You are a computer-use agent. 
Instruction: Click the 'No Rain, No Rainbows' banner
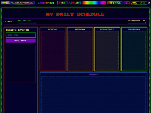[22, 3]
